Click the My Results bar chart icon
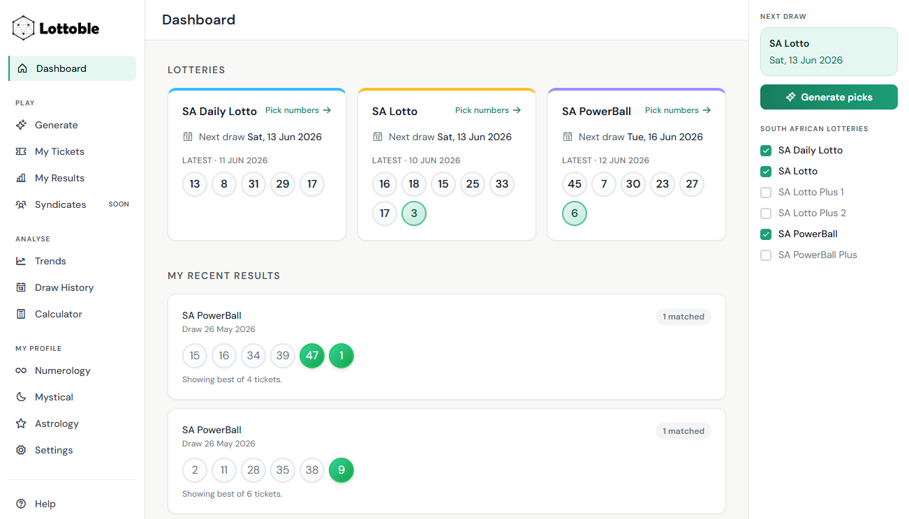Screen dimensions: 909x519 (x=21, y=178)
